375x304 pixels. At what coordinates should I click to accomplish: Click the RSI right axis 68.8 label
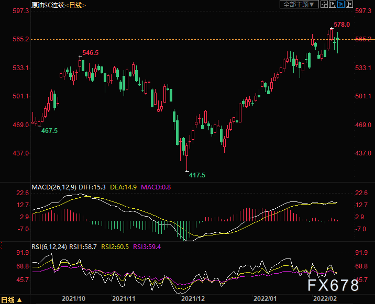(x=361, y=266)
